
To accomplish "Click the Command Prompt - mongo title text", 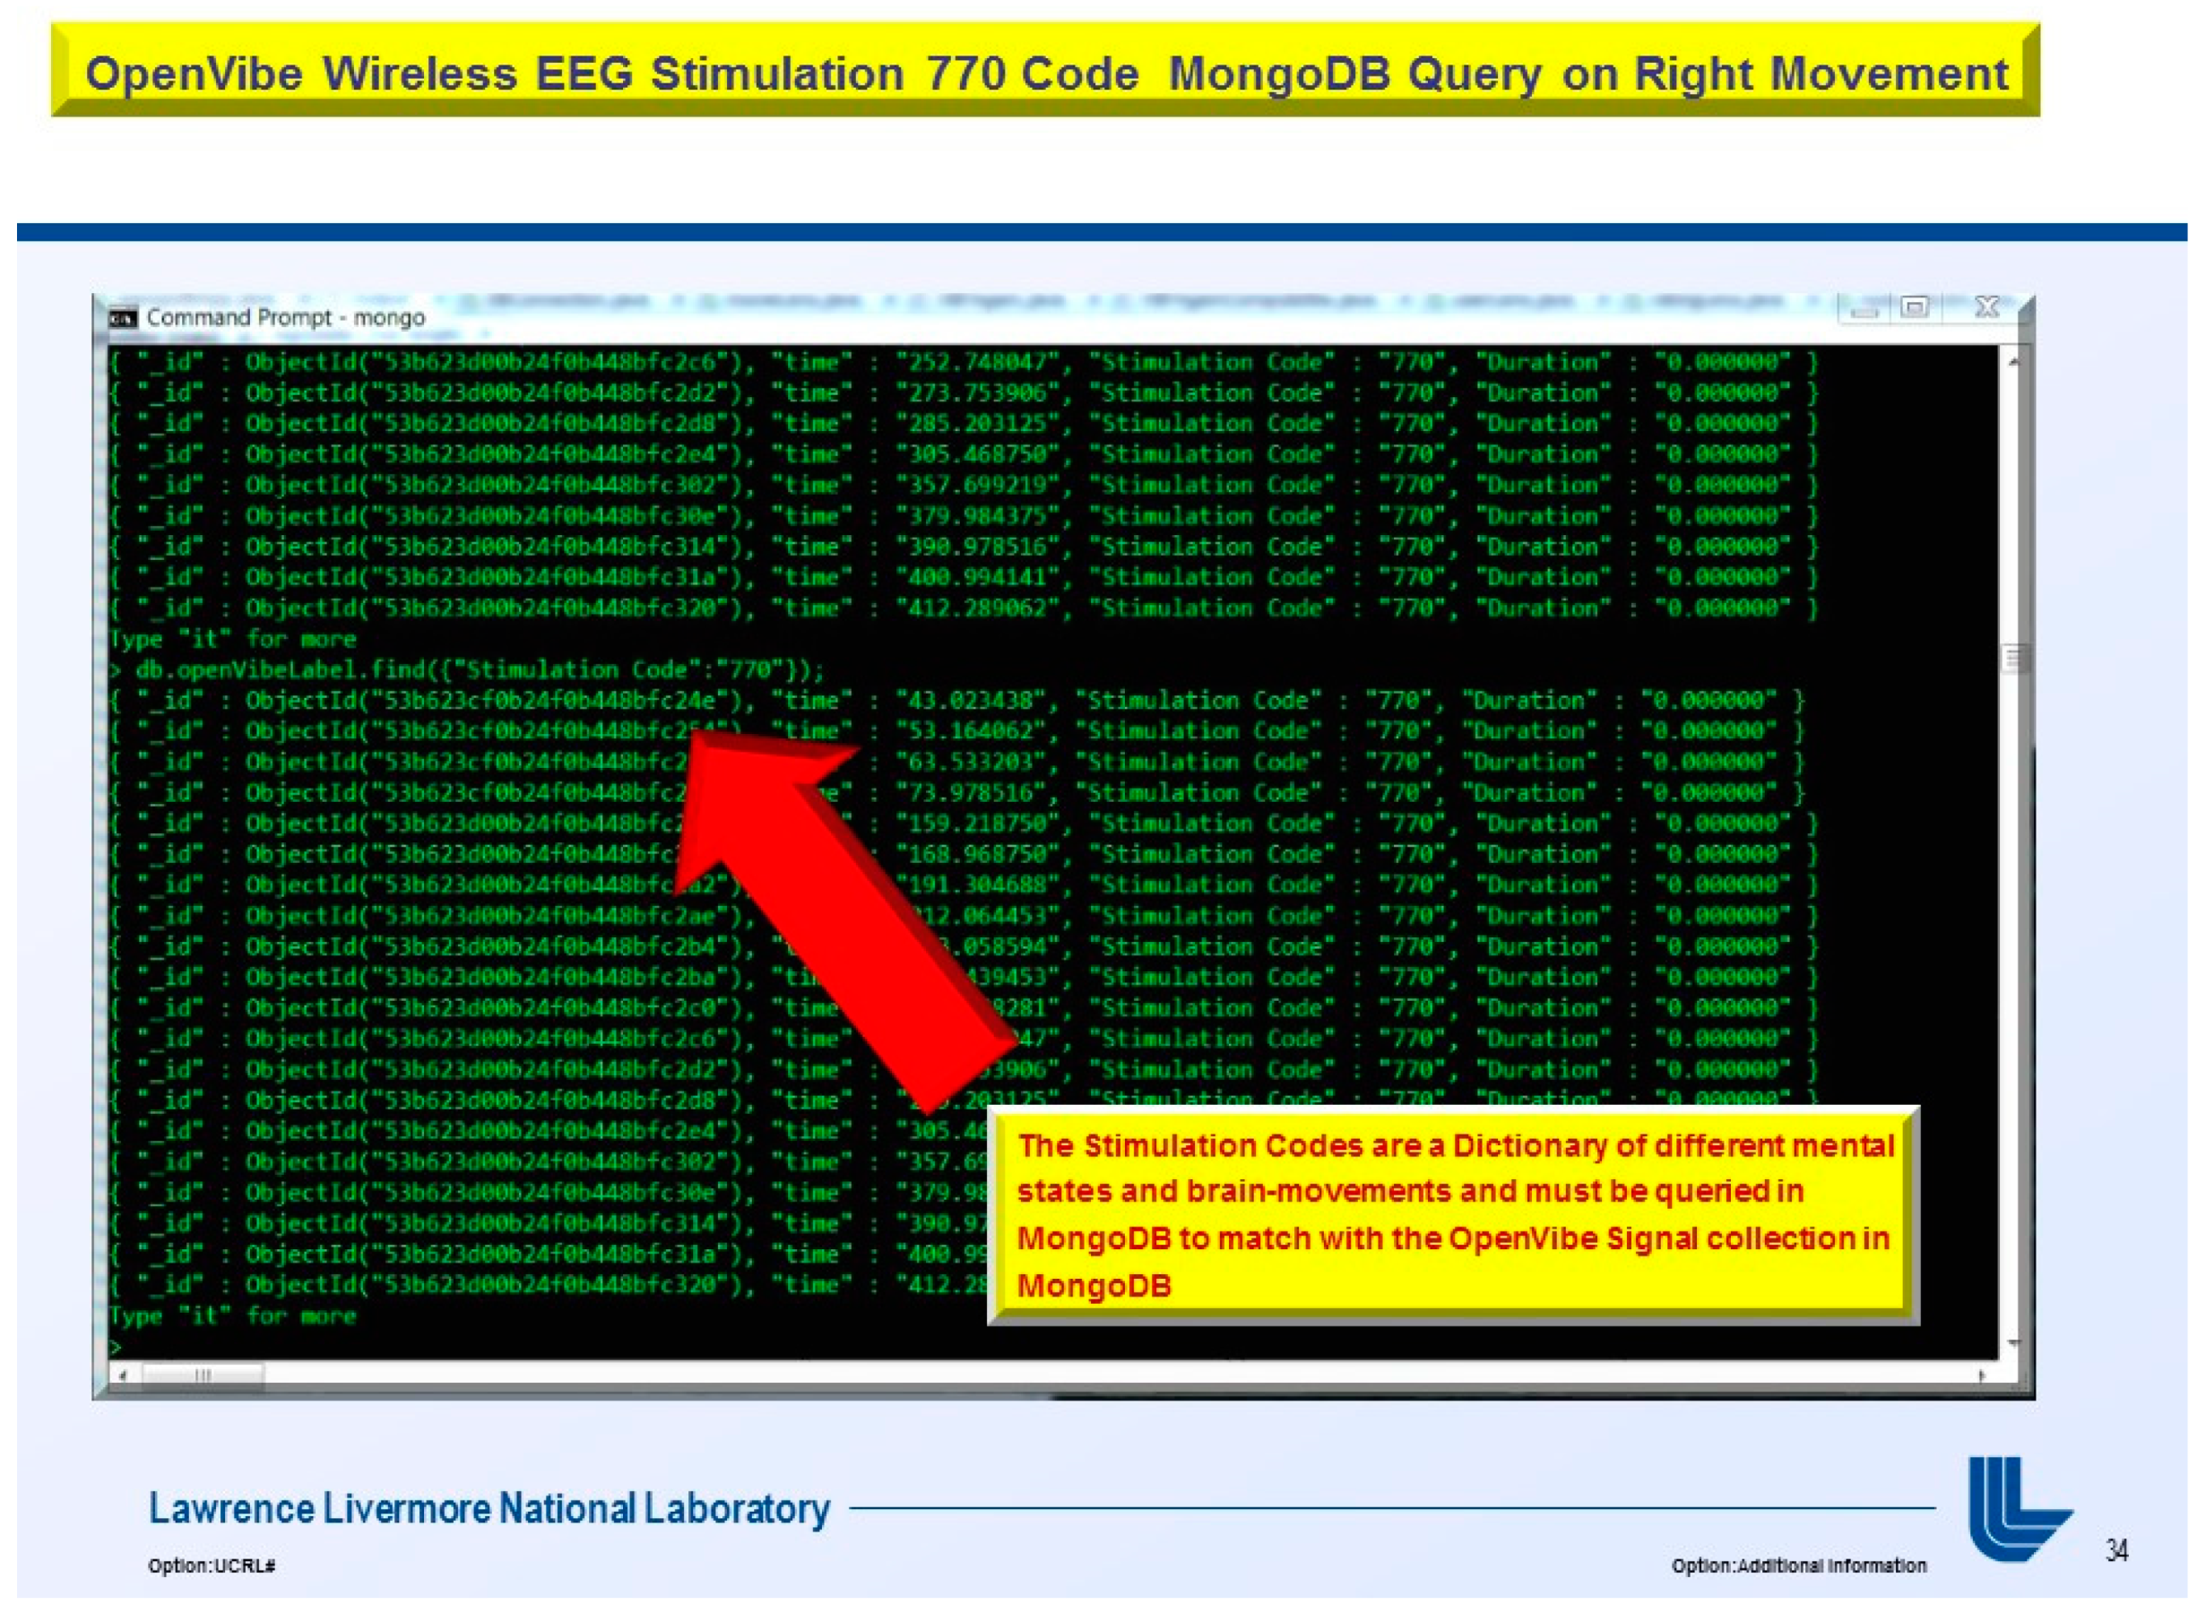I will [285, 317].
